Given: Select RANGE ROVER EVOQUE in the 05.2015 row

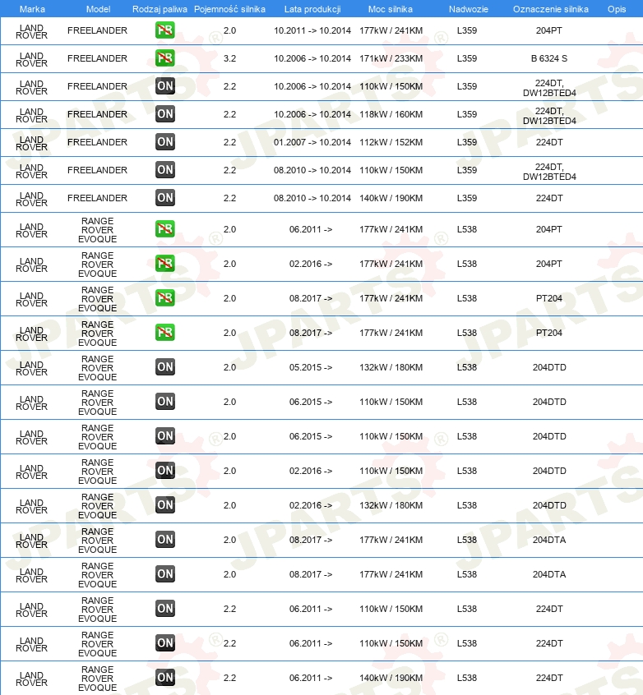Looking at the screenshot, I should tap(98, 368).
